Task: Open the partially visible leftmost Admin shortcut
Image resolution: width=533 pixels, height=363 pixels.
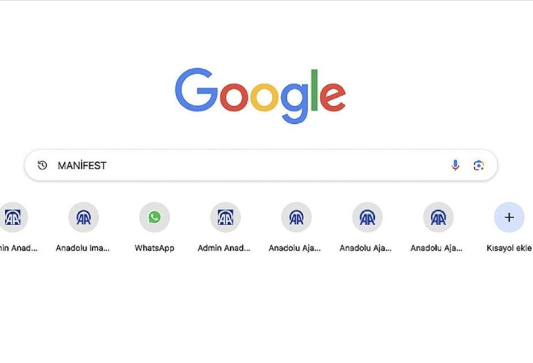Action: tap(13, 217)
